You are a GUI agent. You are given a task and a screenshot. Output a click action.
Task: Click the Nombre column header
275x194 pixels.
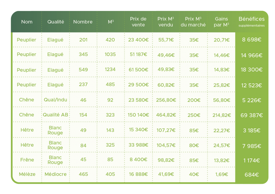pyautogui.click(x=83, y=22)
